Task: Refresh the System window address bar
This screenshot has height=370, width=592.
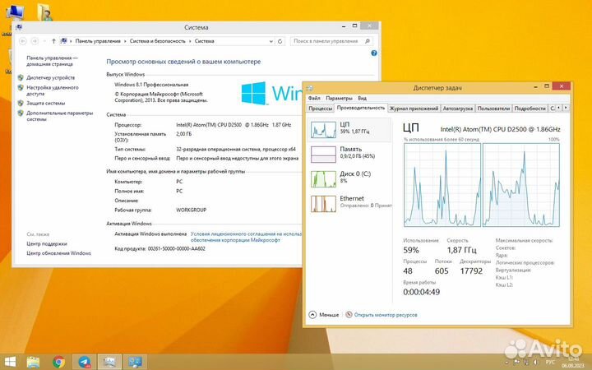Action: pos(280,41)
